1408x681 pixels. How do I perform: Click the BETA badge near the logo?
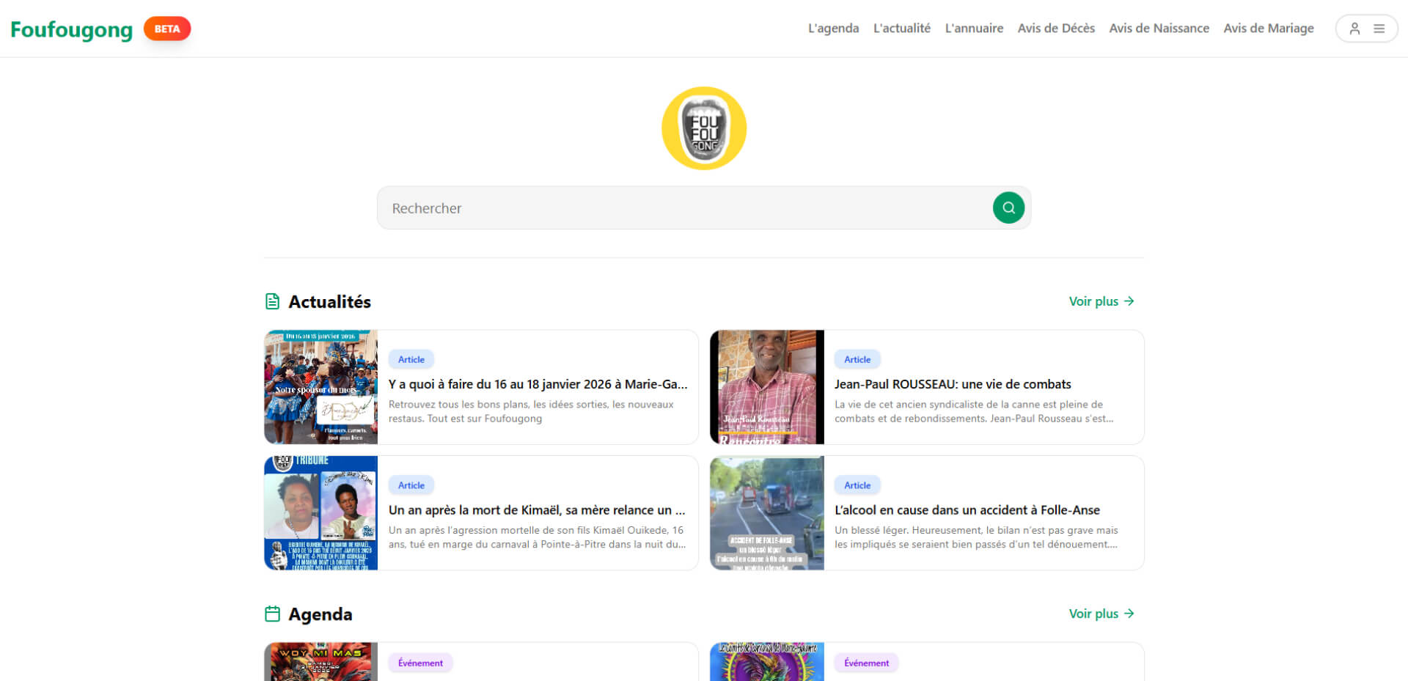click(166, 29)
